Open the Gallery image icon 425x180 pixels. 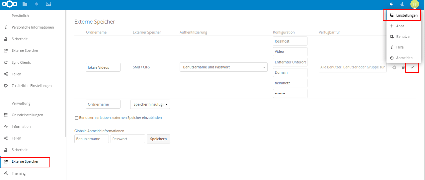[48, 4]
